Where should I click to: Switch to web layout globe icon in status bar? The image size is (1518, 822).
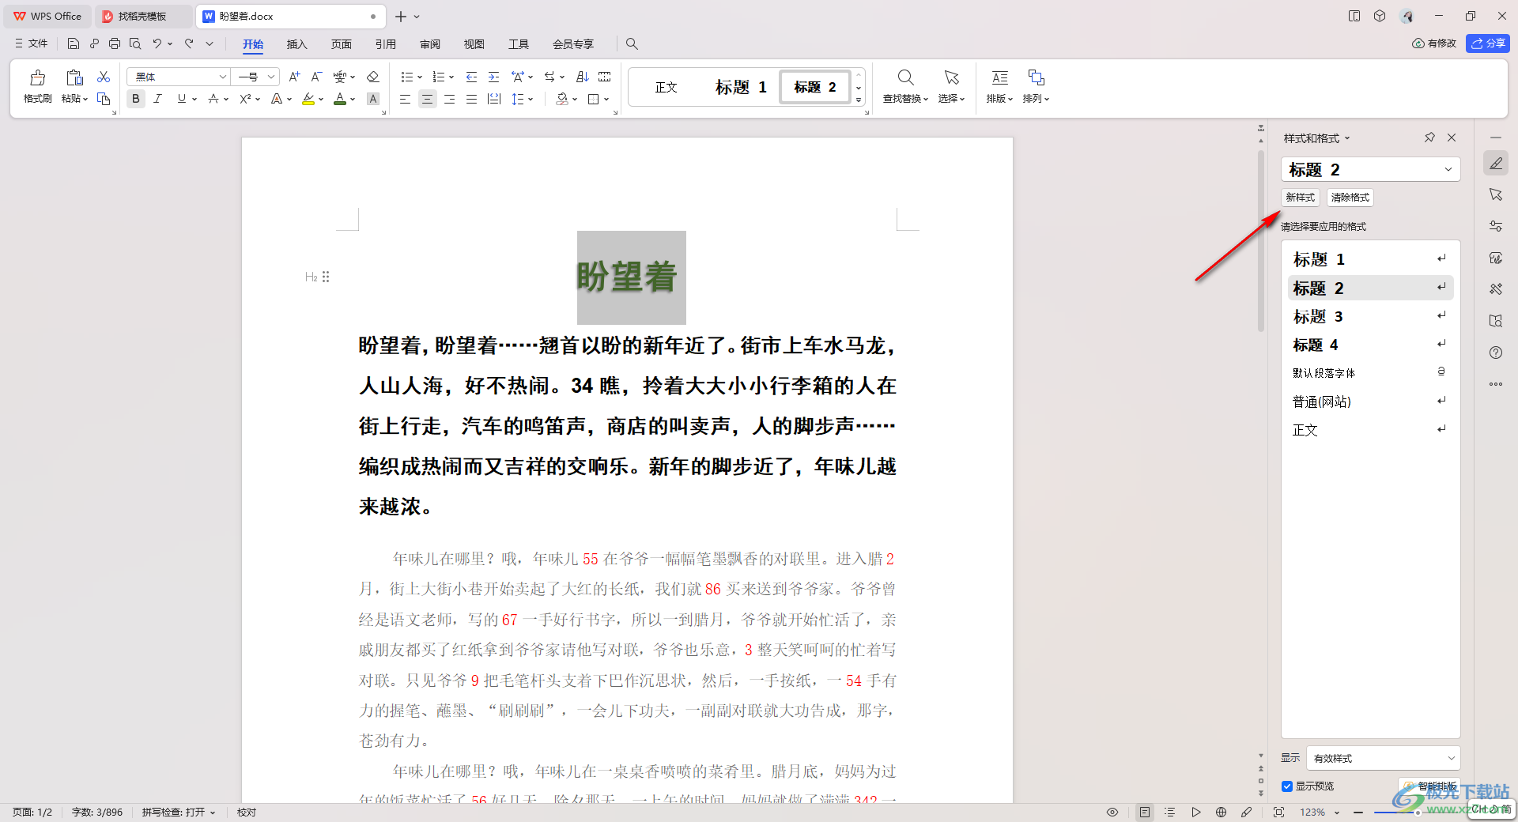tap(1221, 812)
